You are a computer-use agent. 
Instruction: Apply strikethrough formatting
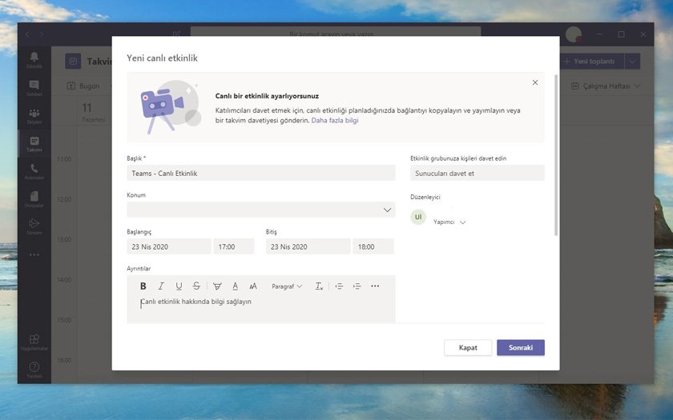pos(196,286)
